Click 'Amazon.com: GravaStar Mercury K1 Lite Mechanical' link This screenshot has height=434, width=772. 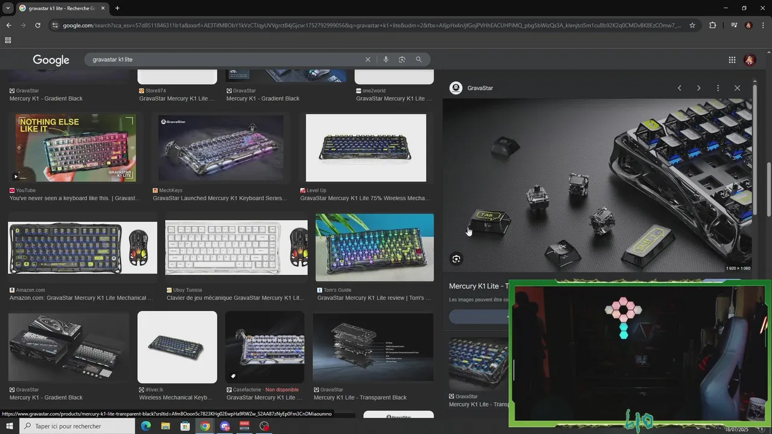(81, 298)
